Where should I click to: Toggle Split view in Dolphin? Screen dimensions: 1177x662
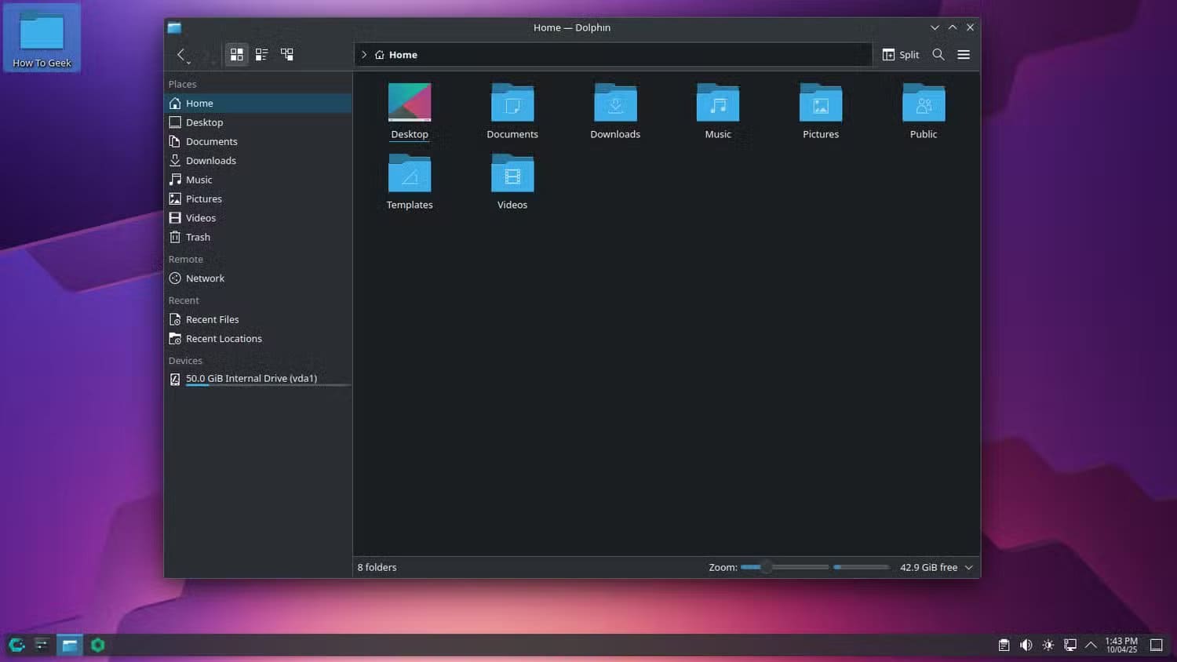[x=901, y=54]
